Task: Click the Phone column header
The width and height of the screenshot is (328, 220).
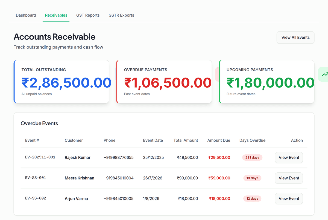Action: coord(109,140)
